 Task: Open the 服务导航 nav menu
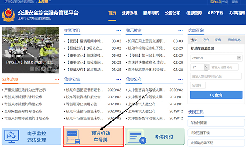pos(151,13)
